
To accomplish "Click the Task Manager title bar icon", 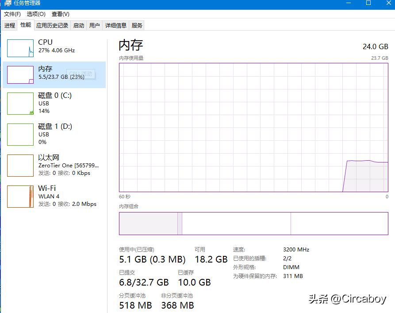I will pos(8,3).
